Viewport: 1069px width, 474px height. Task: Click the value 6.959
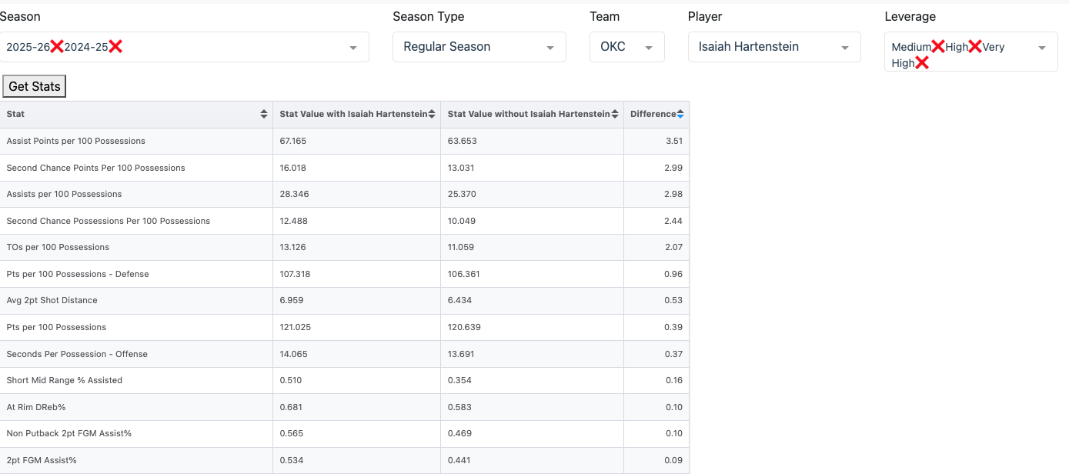coord(291,300)
